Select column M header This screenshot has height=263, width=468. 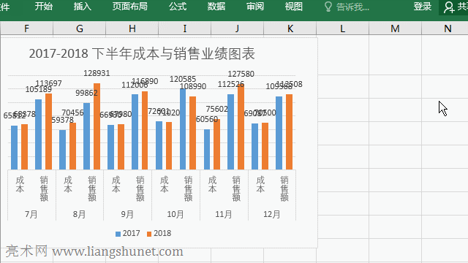pyautogui.click(x=395, y=28)
